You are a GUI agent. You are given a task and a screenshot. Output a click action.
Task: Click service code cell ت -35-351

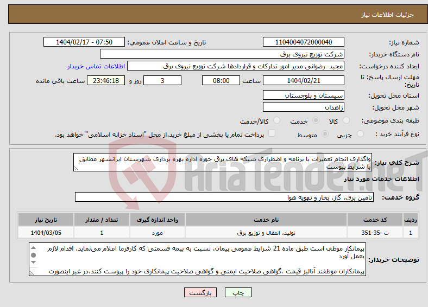[375, 233]
